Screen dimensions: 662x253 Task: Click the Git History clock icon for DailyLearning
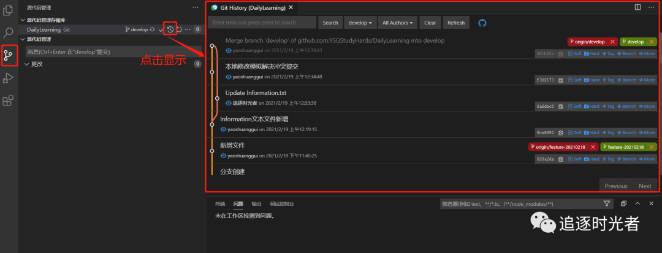coord(170,29)
